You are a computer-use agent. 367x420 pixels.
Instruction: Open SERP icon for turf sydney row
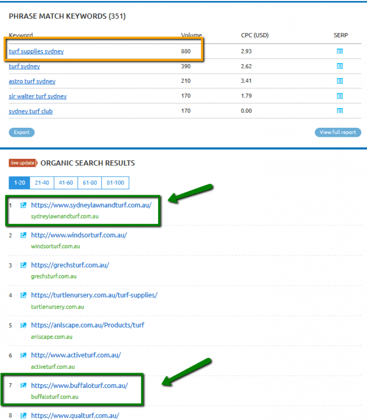[x=339, y=66]
